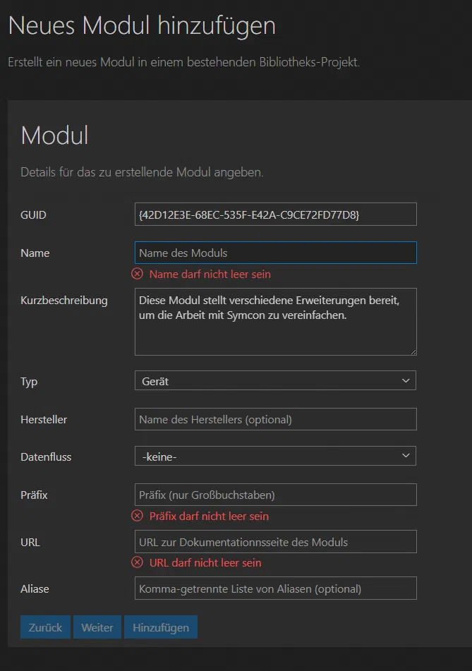
Task: Click the Präfix input field
Action: click(x=276, y=495)
